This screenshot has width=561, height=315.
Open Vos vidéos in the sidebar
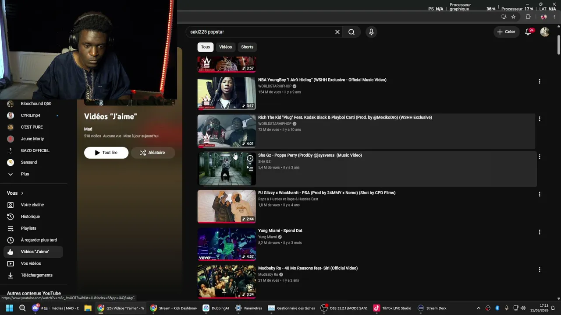33,263
